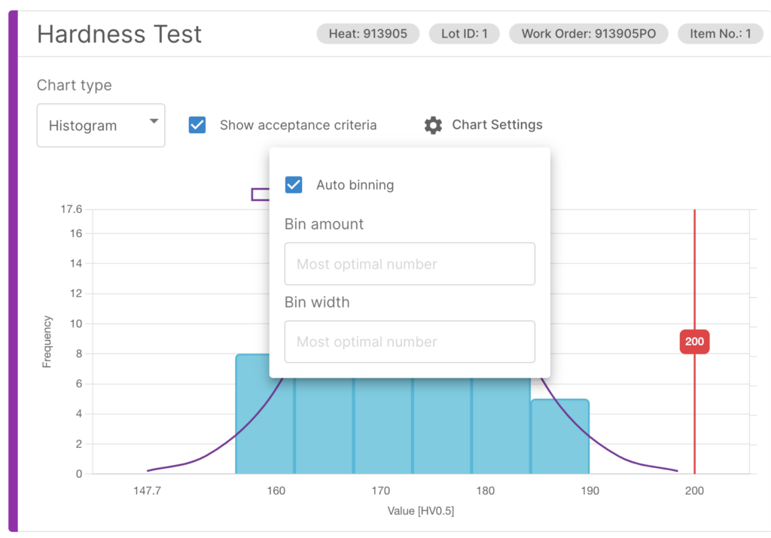Toggle Show acceptance criteria checkbox
The image size is (771, 538).
[197, 125]
